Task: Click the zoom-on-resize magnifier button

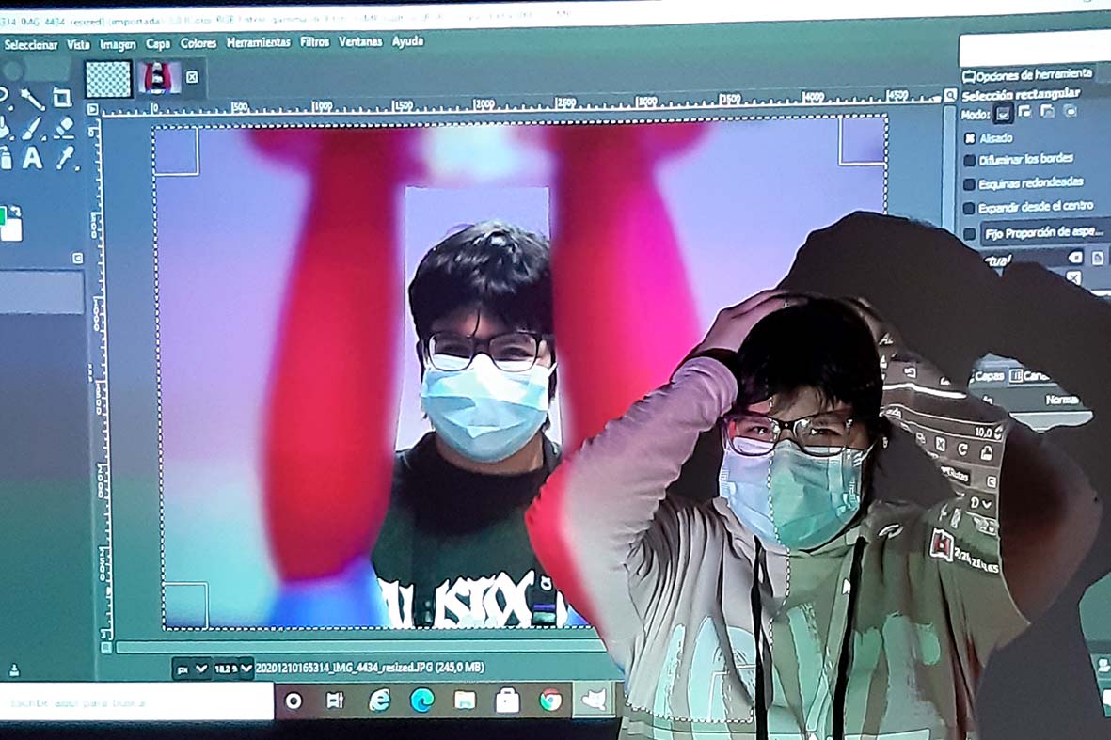Action: (950, 95)
